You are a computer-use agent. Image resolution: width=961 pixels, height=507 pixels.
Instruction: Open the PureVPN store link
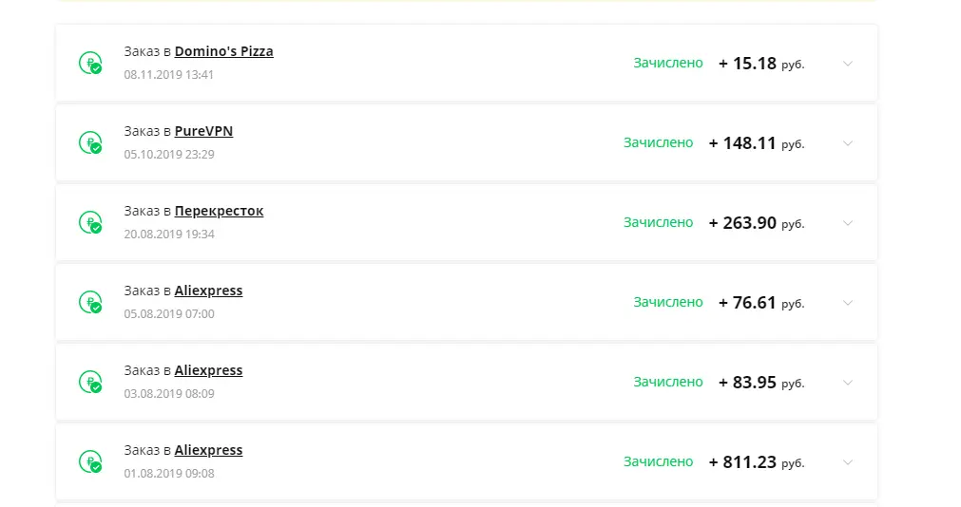pyautogui.click(x=203, y=131)
